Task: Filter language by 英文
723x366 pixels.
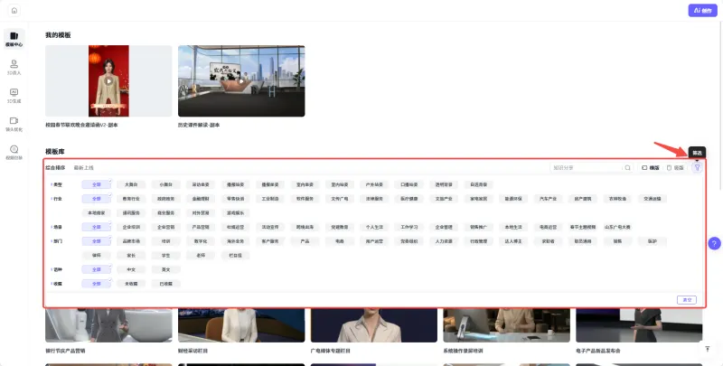Action: (x=166, y=269)
